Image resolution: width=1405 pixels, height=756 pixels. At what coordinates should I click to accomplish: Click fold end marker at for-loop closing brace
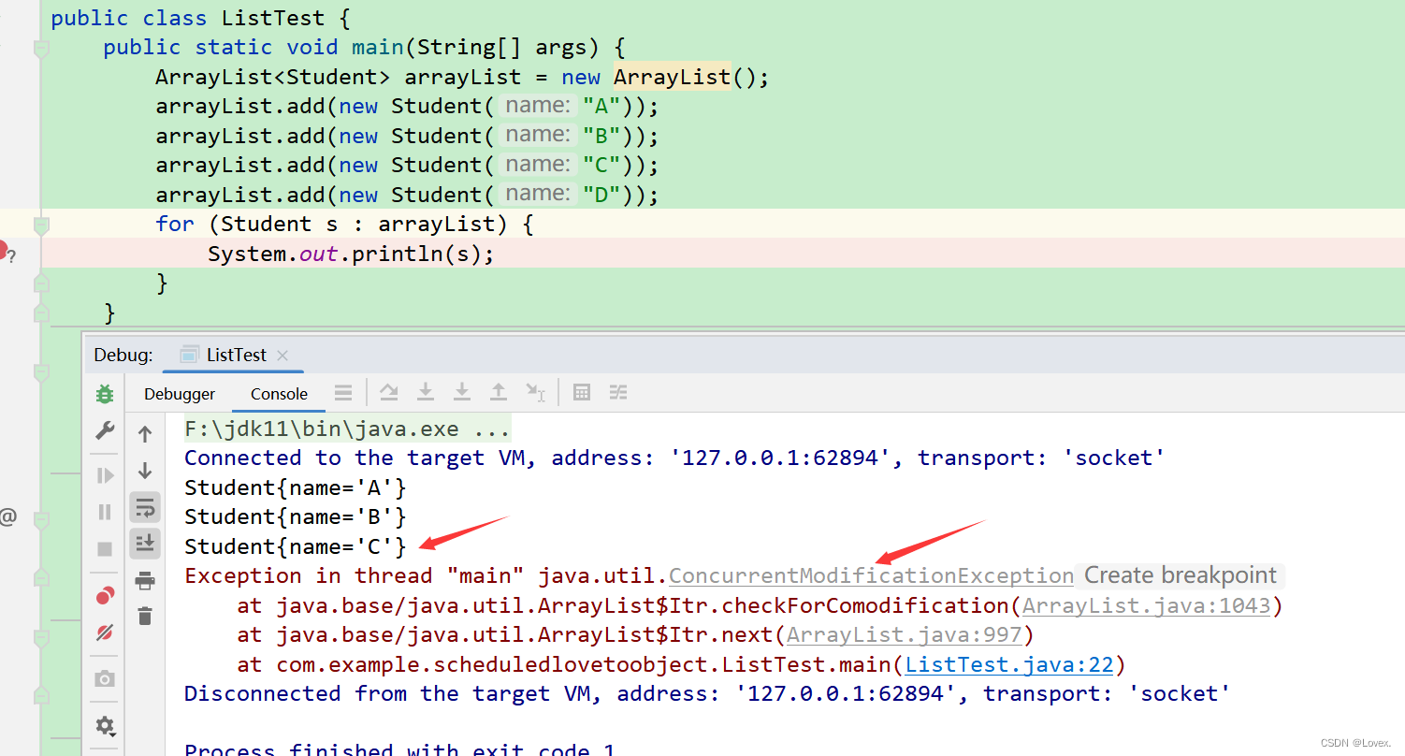click(x=40, y=283)
